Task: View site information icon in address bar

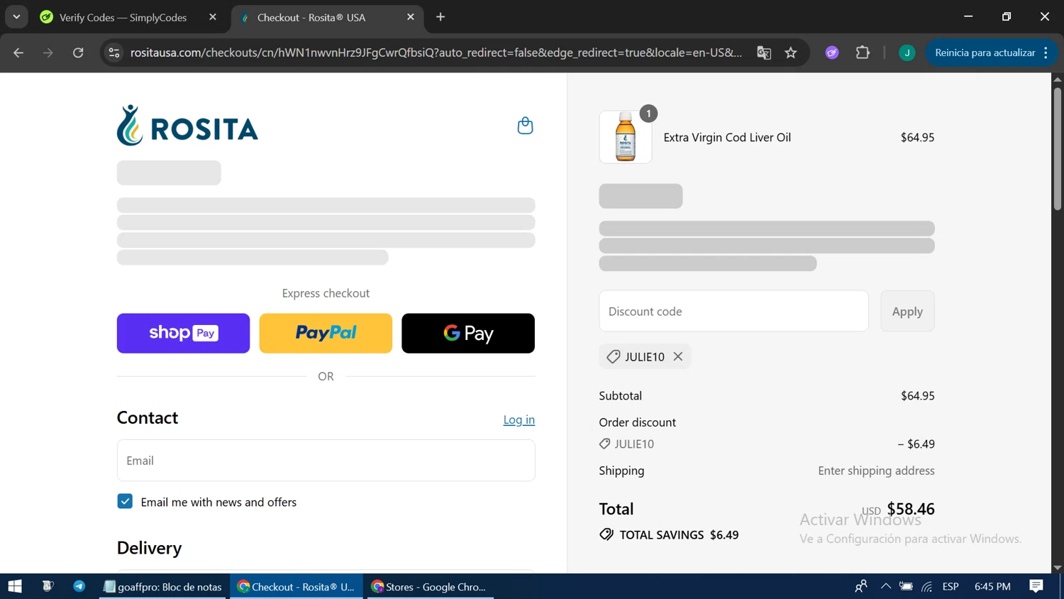Action: [x=114, y=53]
